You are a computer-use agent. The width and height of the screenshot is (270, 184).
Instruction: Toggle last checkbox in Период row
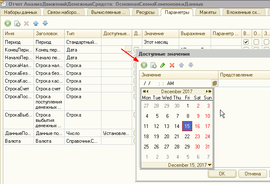[266, 42]
